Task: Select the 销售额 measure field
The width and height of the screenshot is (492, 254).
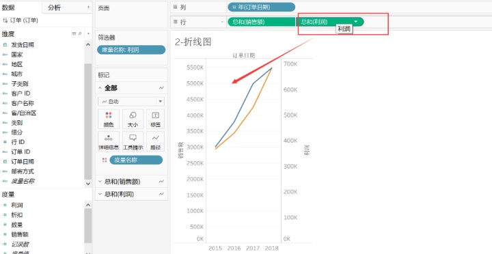Action: click(x=20, y=234)
